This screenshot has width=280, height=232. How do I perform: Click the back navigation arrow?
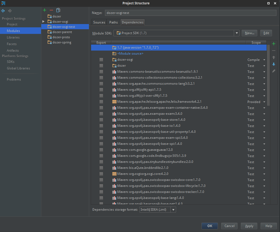click(3, 11)
